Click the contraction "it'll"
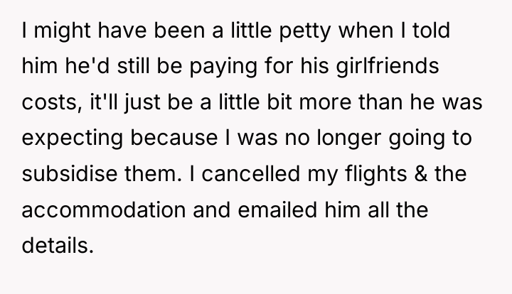The image size is (512, 294). (x=104, y=102)
